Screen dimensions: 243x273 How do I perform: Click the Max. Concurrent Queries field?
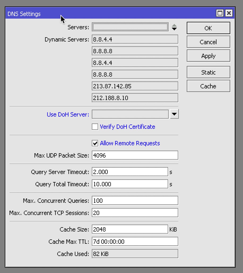tap(135, 201)
